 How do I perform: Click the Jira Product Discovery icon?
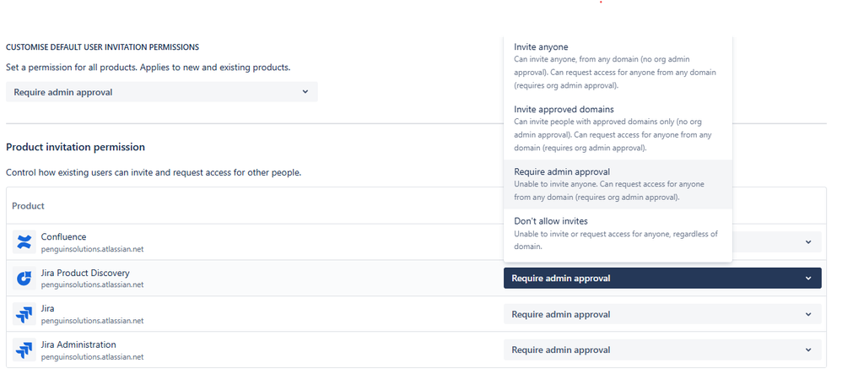[24, 279]
